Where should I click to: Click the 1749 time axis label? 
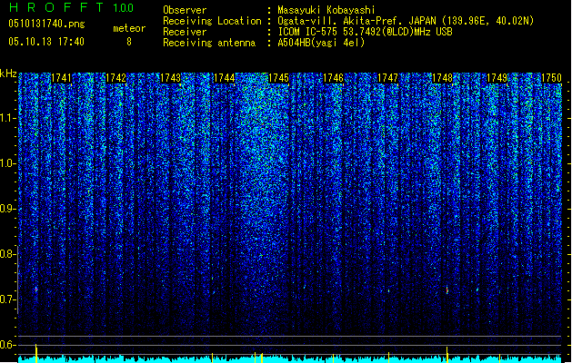coord(497,78)
